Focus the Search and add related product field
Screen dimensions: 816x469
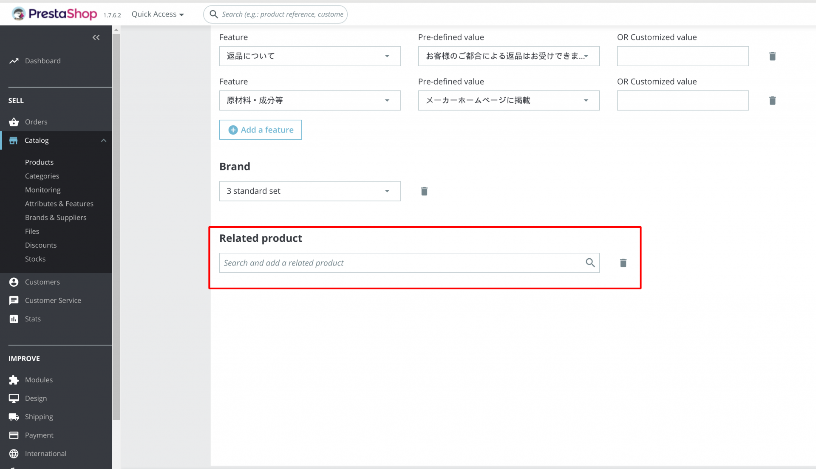click(x=409, y=263)
